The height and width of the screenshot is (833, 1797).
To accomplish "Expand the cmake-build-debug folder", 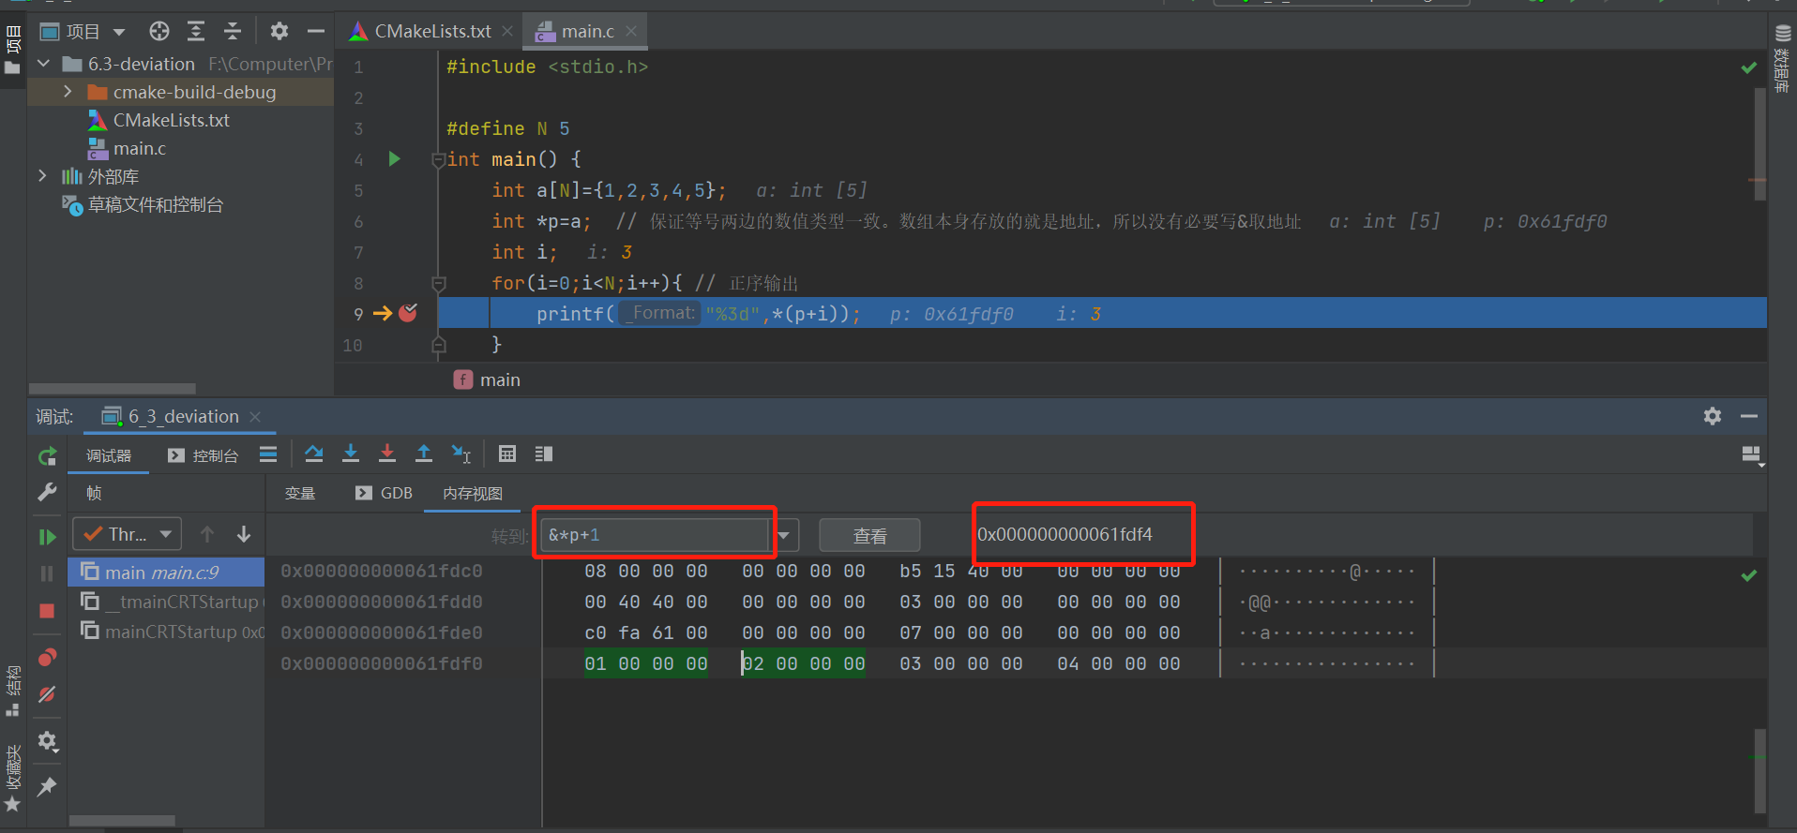I will pyautogui.click(x=68, y=92).
